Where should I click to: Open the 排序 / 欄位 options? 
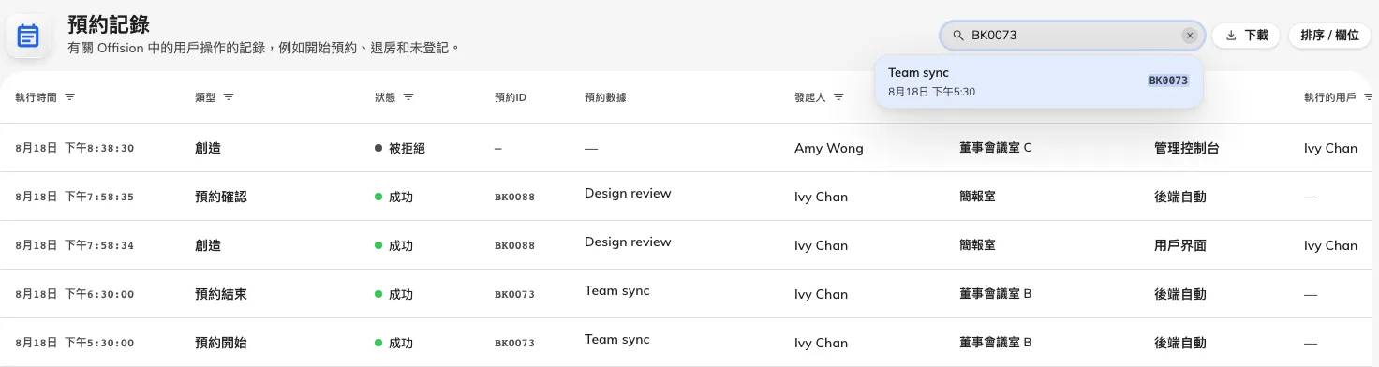pos(1329,36)
